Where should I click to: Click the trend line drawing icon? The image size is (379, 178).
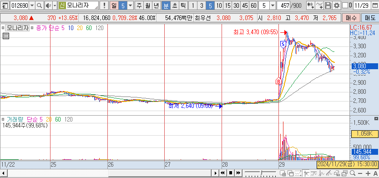point(329,173)
